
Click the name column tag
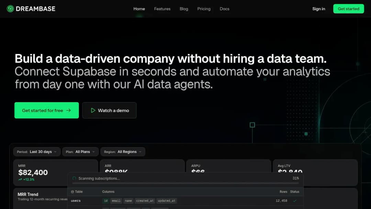point(128,201)
